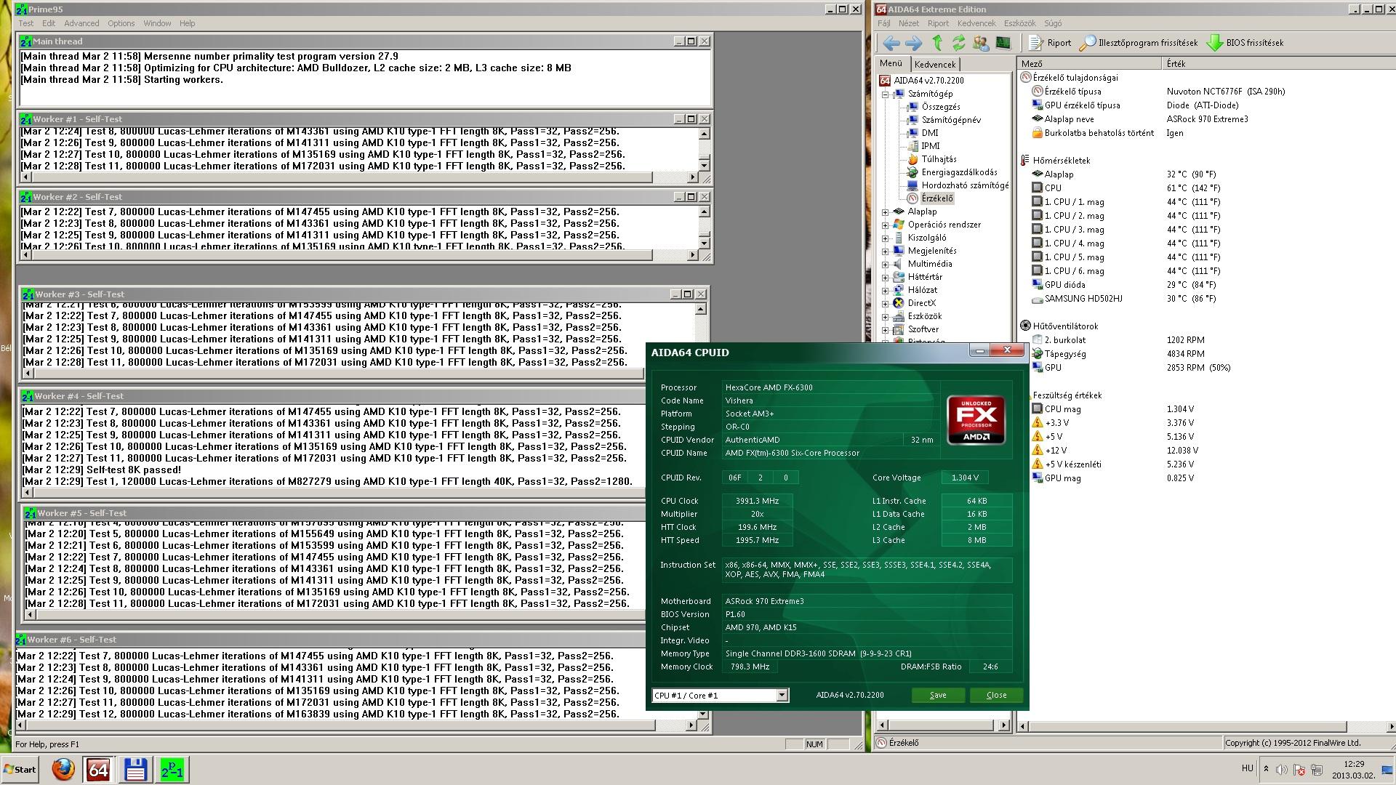Expand the Multimédia tree node
1396x785 pixels.
click(886, 264)
